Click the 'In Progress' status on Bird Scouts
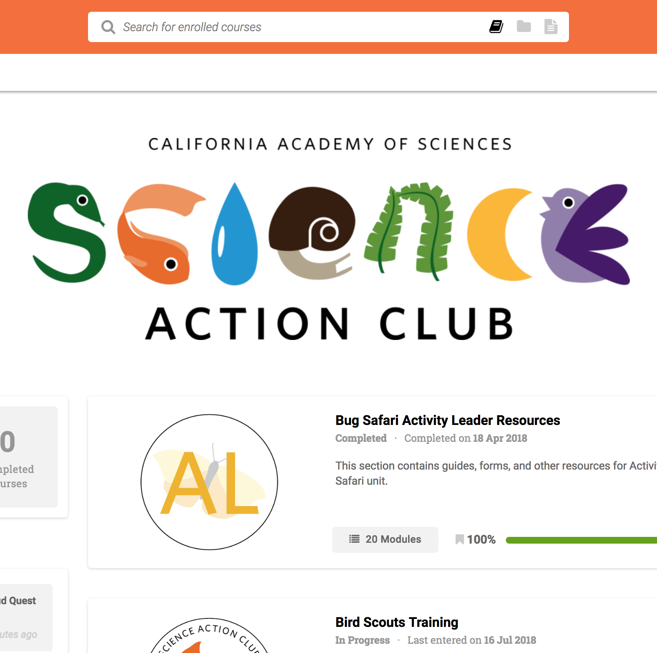 pos(362,640)
